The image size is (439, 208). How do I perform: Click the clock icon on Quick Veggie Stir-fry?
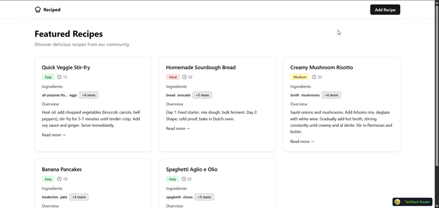click(x=59, y=77)
